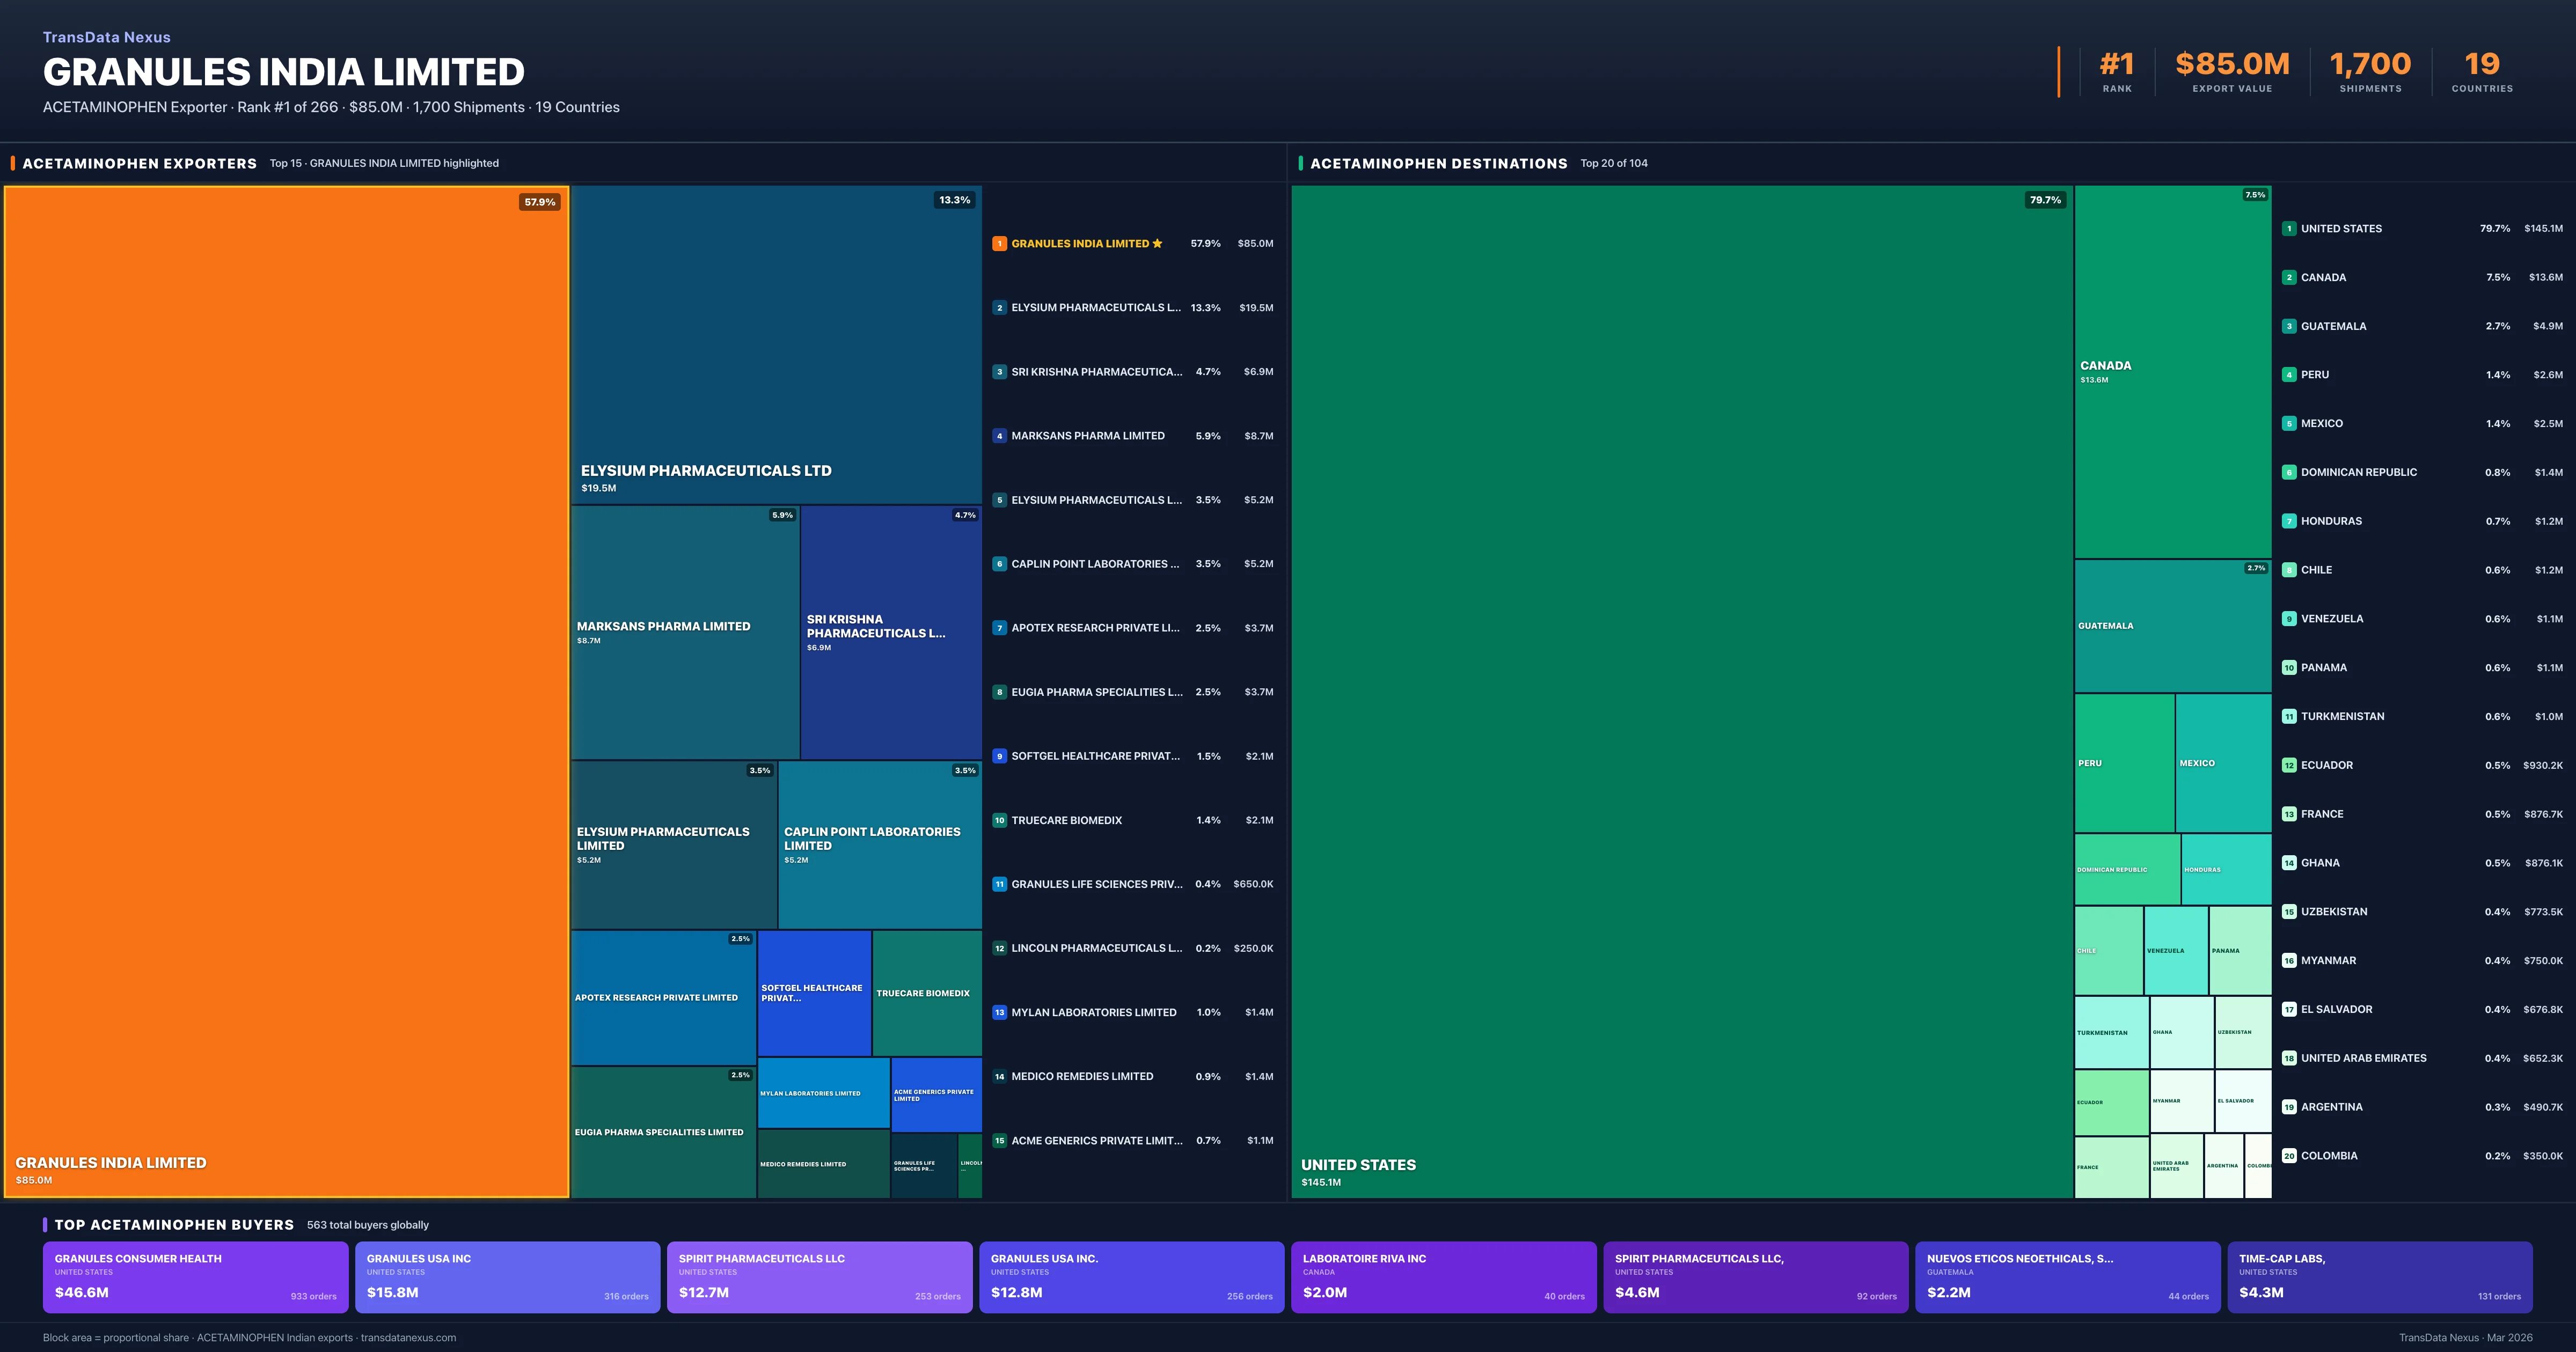The height and width of the screenshot is (1352, 2576).
Task: Select the GUATEMALA row in destinations list
Action: (x=2333, y=326)
